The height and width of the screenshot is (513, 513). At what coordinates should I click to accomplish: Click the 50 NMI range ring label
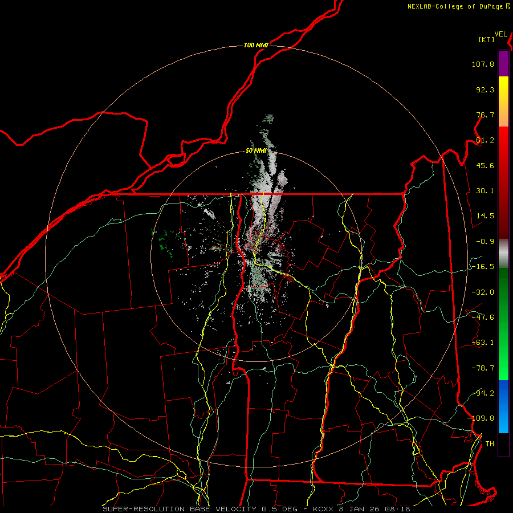(x=256, y=151)
